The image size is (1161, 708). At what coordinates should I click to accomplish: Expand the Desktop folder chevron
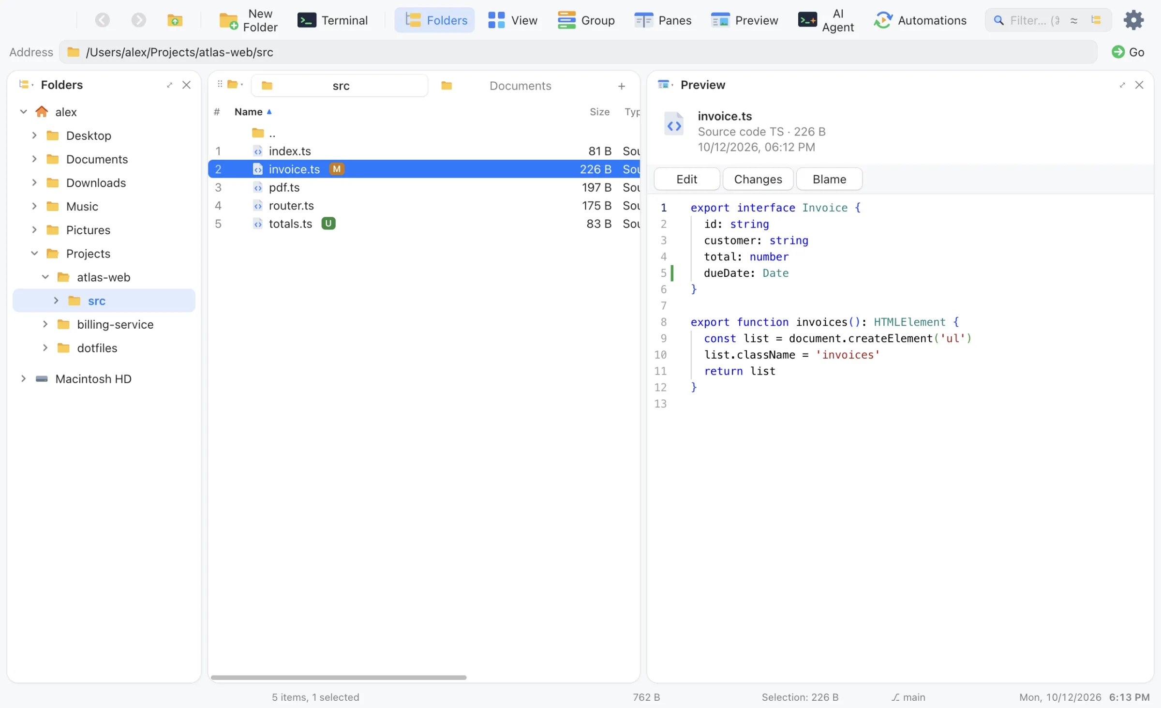(x=34, y=136)
